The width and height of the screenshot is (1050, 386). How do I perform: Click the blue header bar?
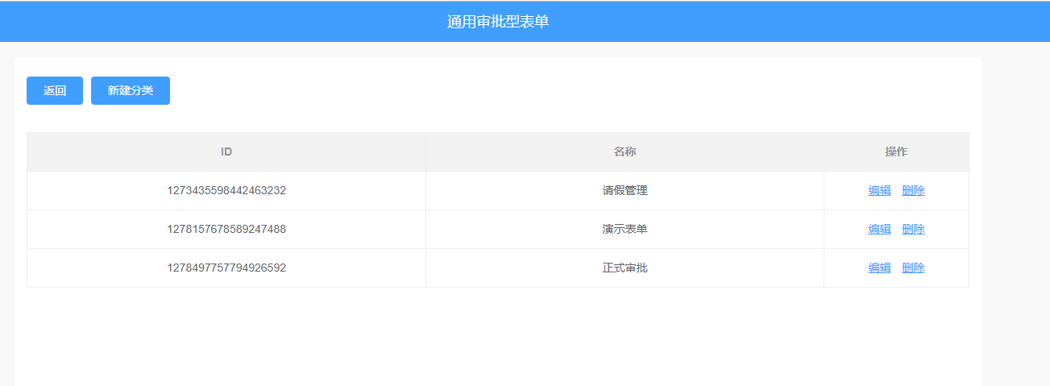pos(525,22)
